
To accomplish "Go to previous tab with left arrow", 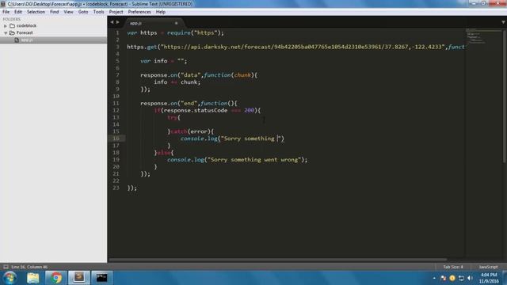I will pos(112,22).
